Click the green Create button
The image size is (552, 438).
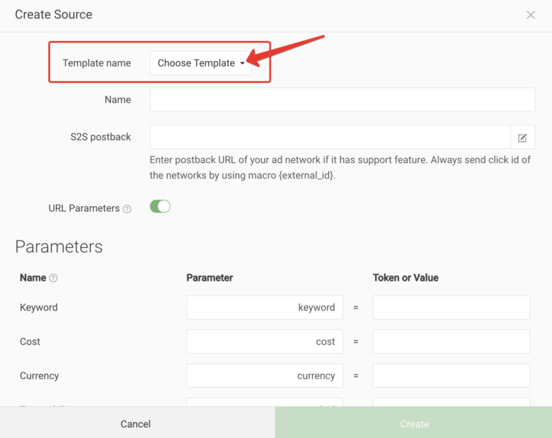tap(414, 424)
